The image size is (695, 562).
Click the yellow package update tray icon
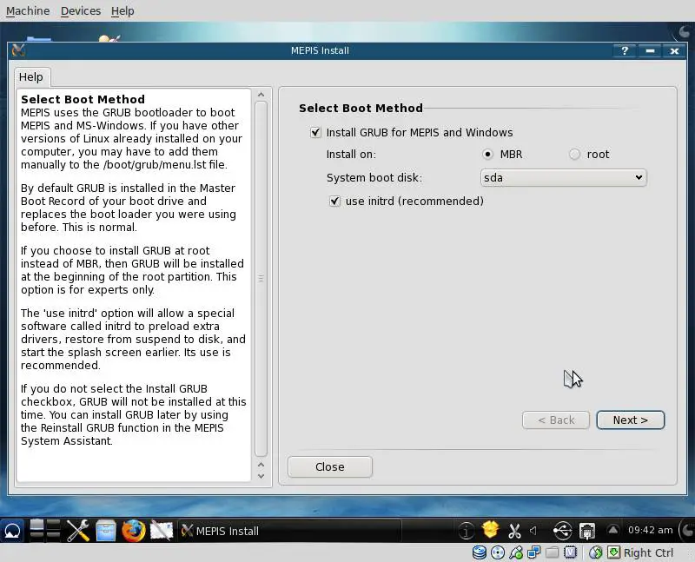(x=491, y=530)
